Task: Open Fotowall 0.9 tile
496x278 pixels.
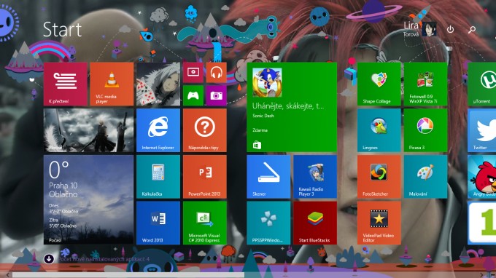Action: [x=425, y=84]
